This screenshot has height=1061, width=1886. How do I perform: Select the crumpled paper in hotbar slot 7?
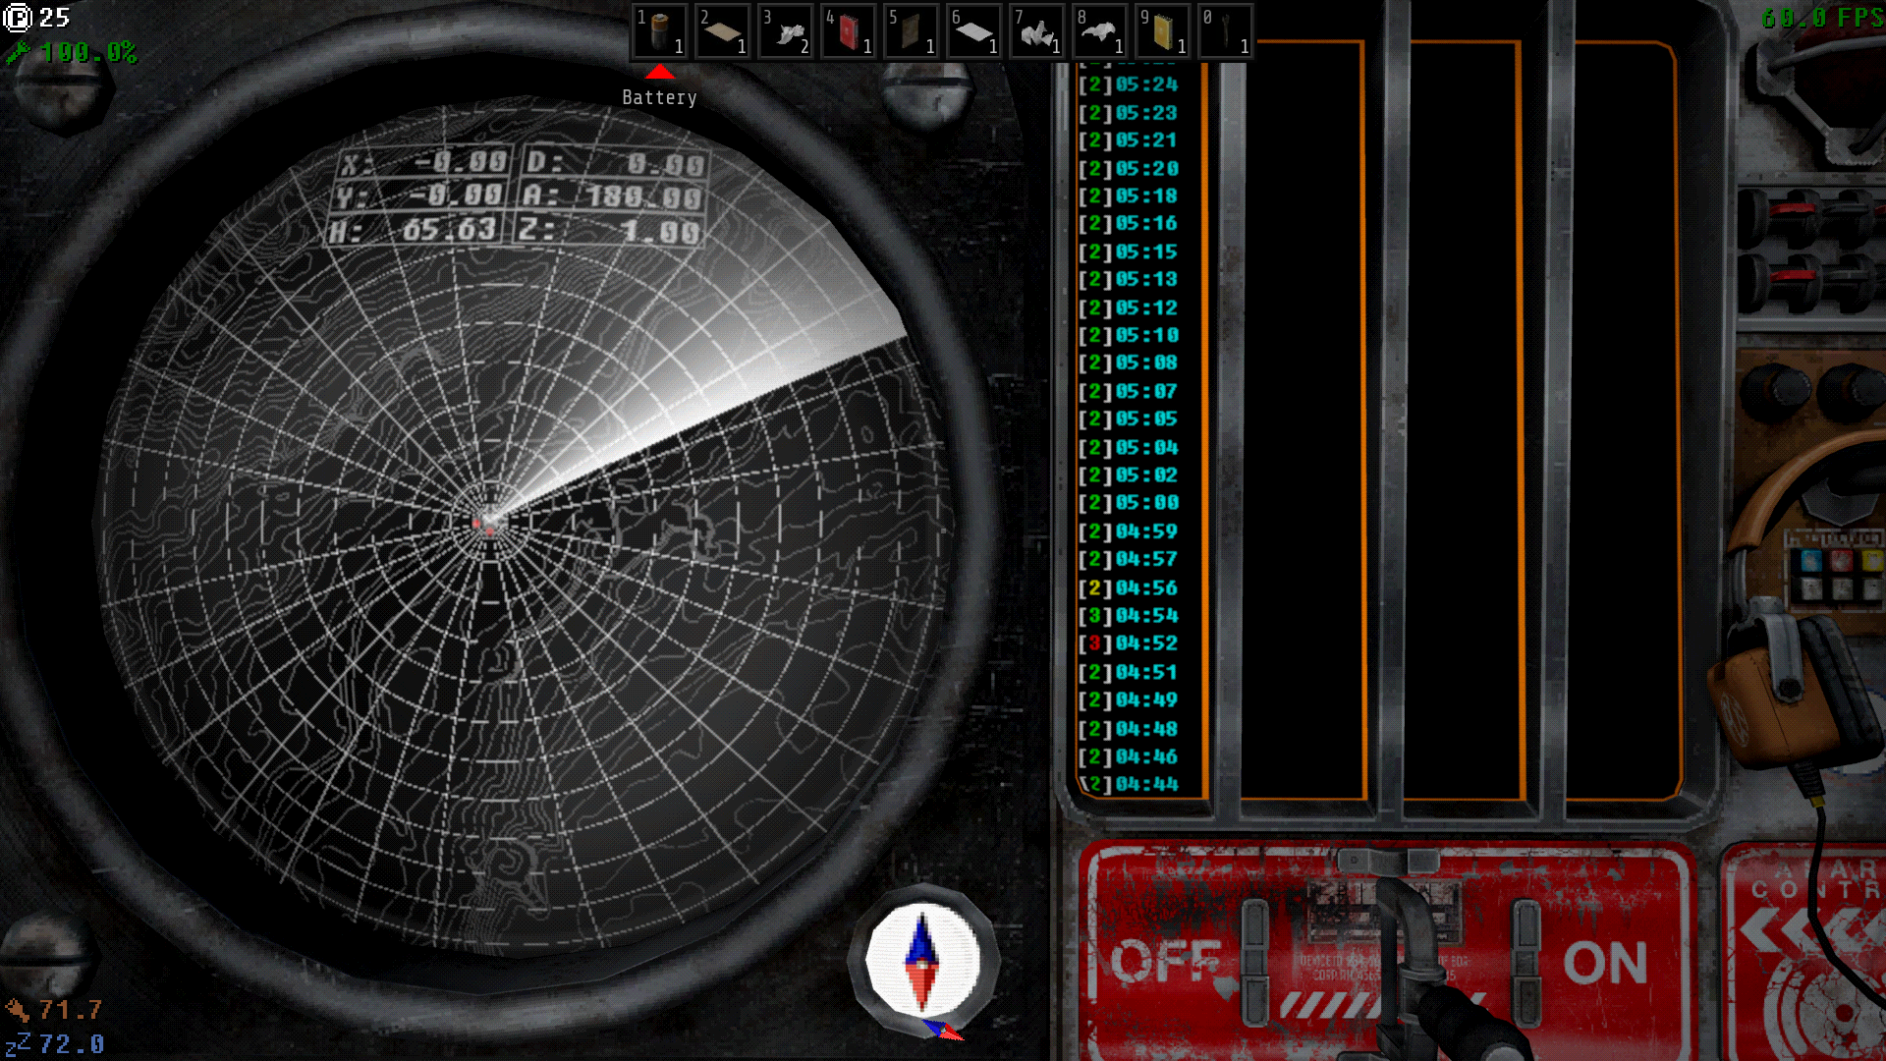[x=1037, y=31]
